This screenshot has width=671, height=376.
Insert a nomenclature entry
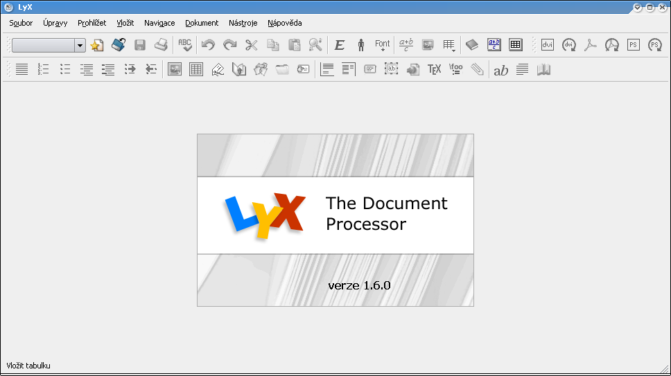[x=304, y=69]
